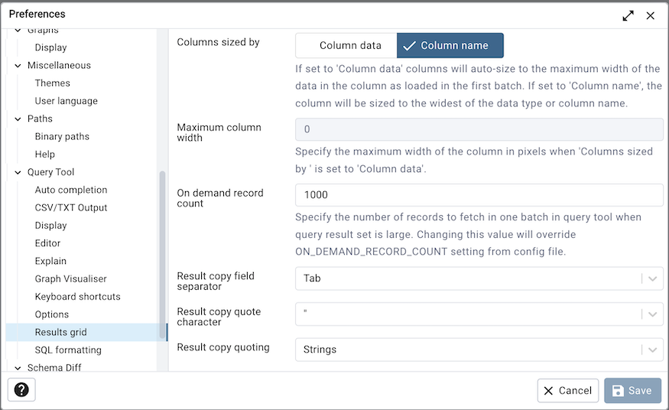Select Column name sizing option
The height and width of the screenshot is (410, 669).
[x=450, y=45]
